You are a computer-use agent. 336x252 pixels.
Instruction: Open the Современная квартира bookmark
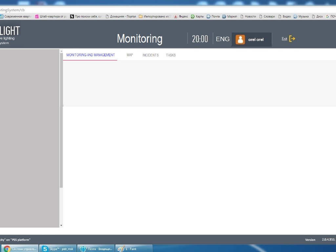click(x=16, y=16)
